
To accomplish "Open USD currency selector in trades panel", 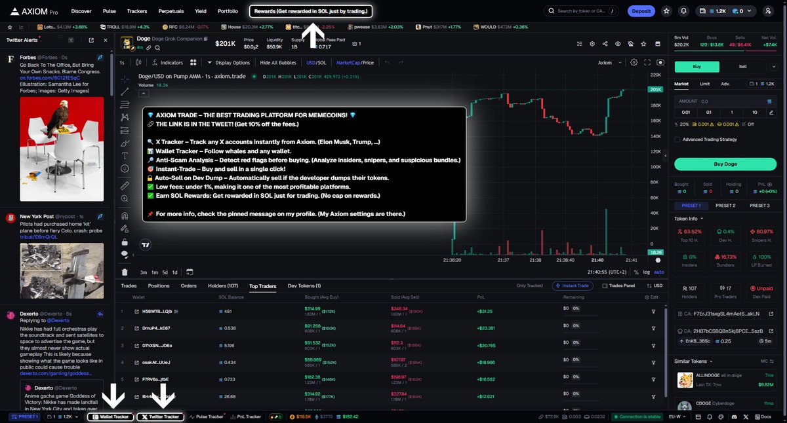I will point(655,285).
